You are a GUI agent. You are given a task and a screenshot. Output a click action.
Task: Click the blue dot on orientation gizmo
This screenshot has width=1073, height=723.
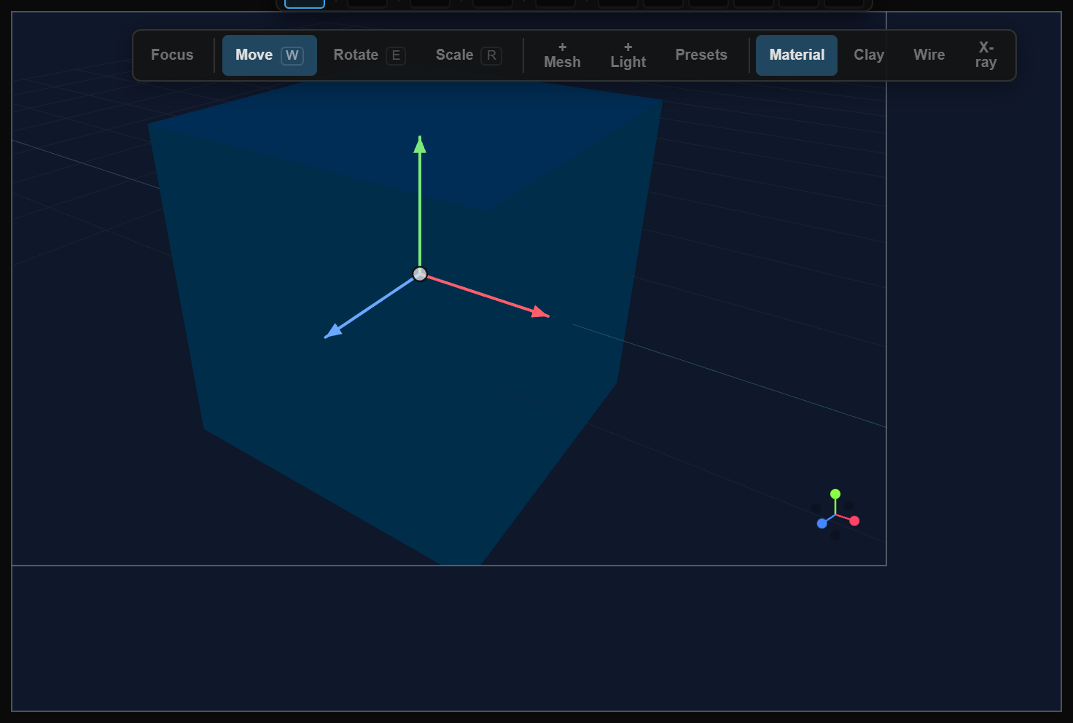[822, 523]
